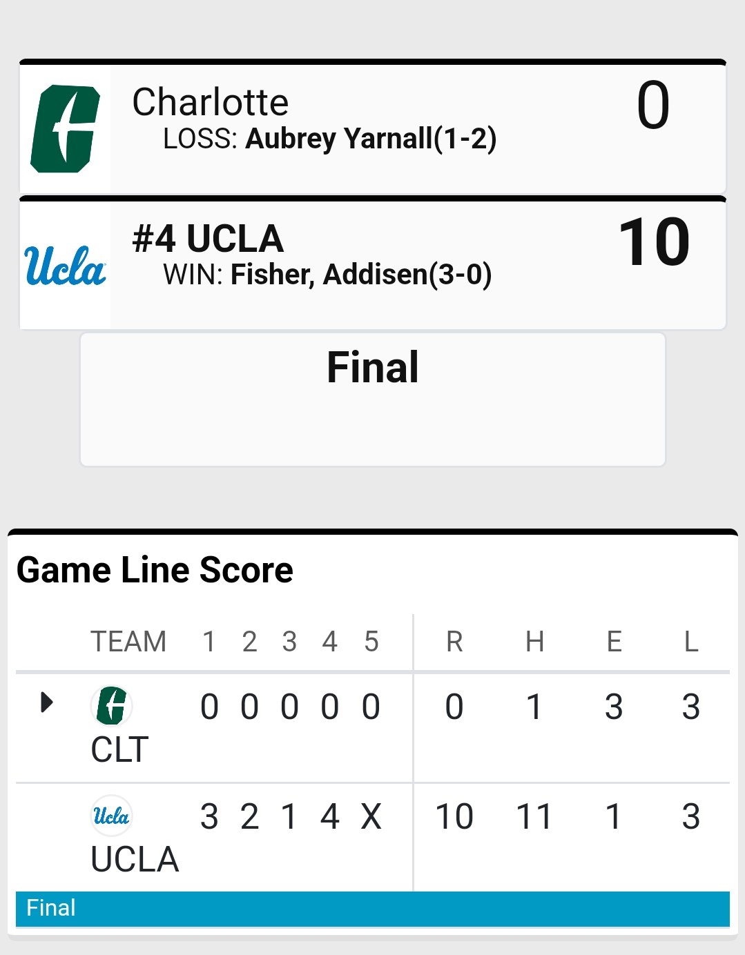Click the small Charlotte logo in line score
The width and height of the screenshot is (745, 955).
pos(111,706)
